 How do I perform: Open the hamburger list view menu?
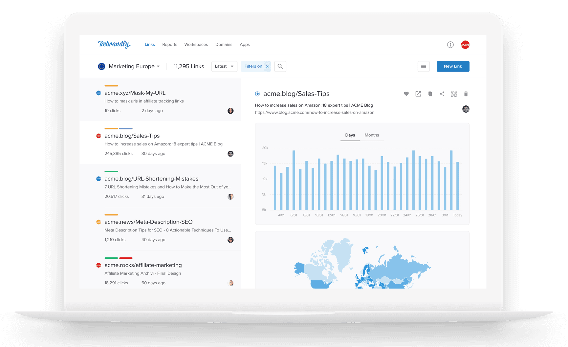pos(424,66)
